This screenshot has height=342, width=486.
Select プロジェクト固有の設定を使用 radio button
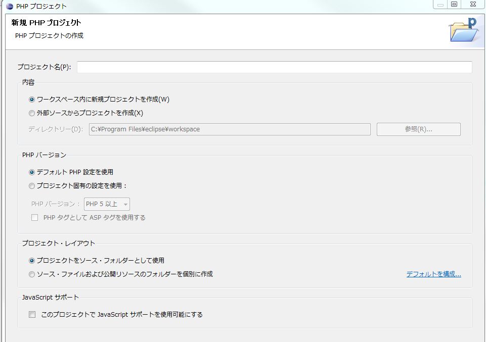(x=32, y=186)
